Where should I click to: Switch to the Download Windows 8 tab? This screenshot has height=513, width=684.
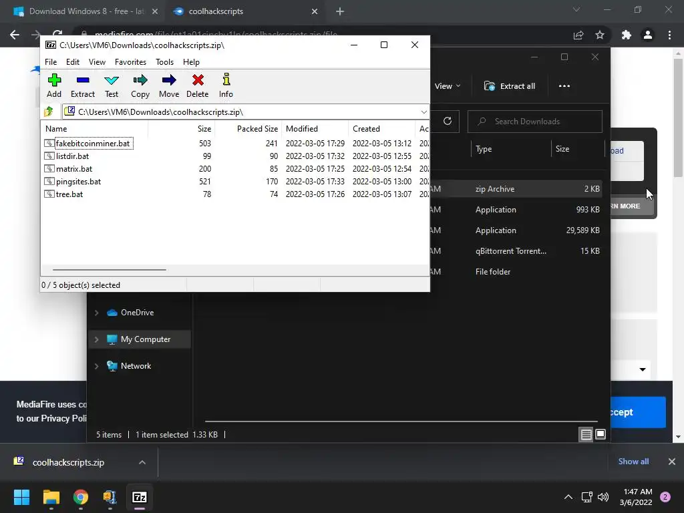coord(86,12)
